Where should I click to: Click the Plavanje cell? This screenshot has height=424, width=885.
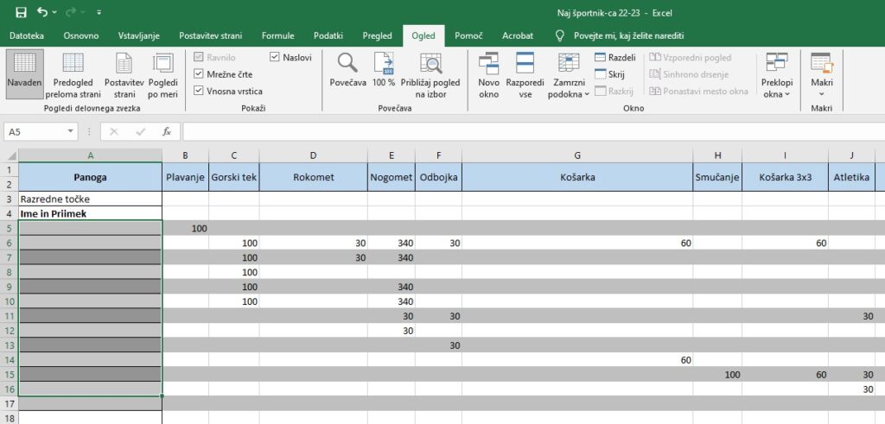click(x=185, y=177)
